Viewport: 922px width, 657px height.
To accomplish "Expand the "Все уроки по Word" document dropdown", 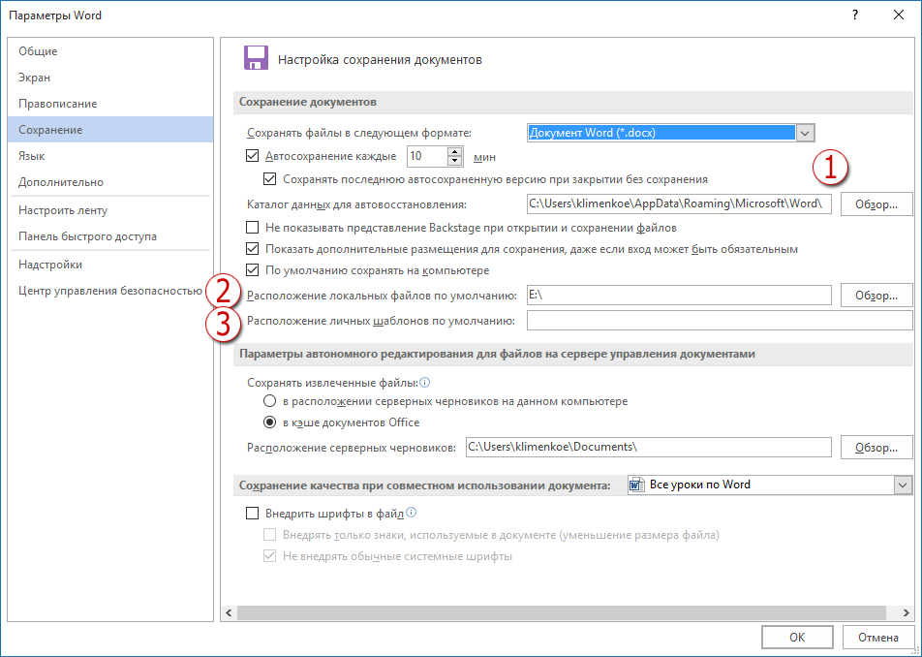I will (x=904, y=485).
